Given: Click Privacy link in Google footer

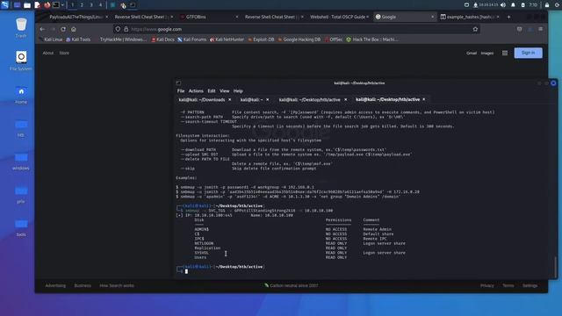Looking at the screenshot, I should [486, 285].
